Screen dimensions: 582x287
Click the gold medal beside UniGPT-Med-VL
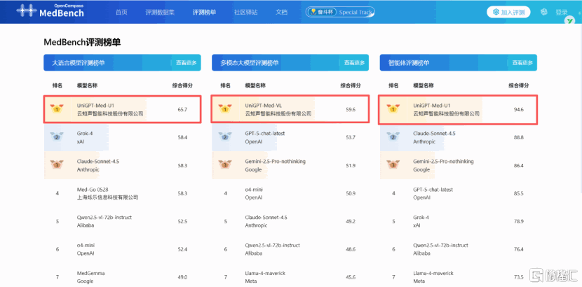225,109
